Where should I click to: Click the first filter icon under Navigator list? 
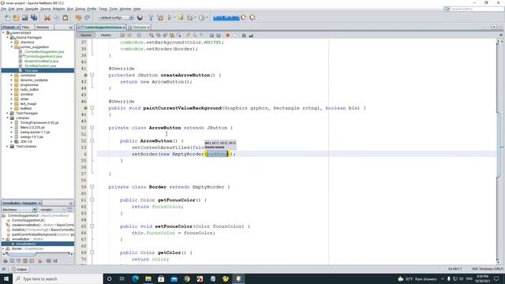[6, 261]
